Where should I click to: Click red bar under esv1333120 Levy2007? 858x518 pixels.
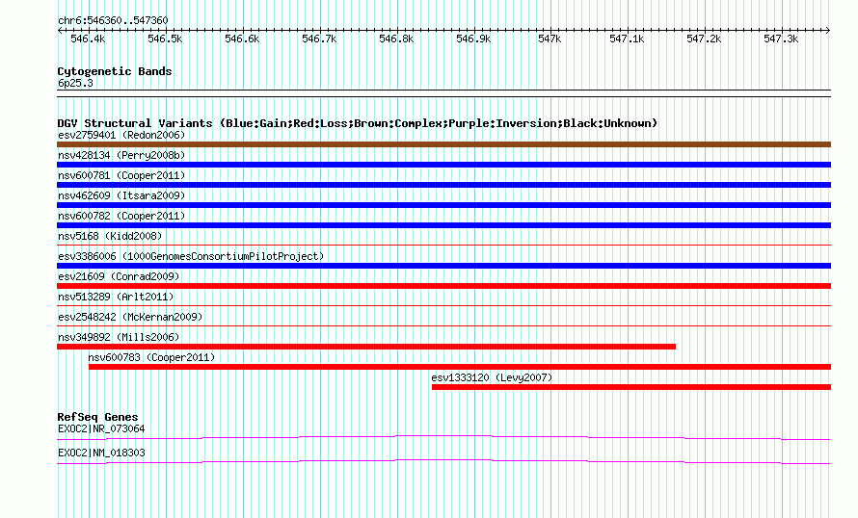coord(631,387)
